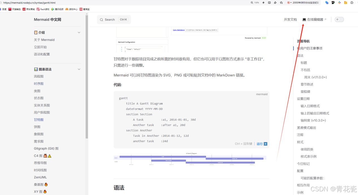Click the black wave extension icon

coord(333,3)
